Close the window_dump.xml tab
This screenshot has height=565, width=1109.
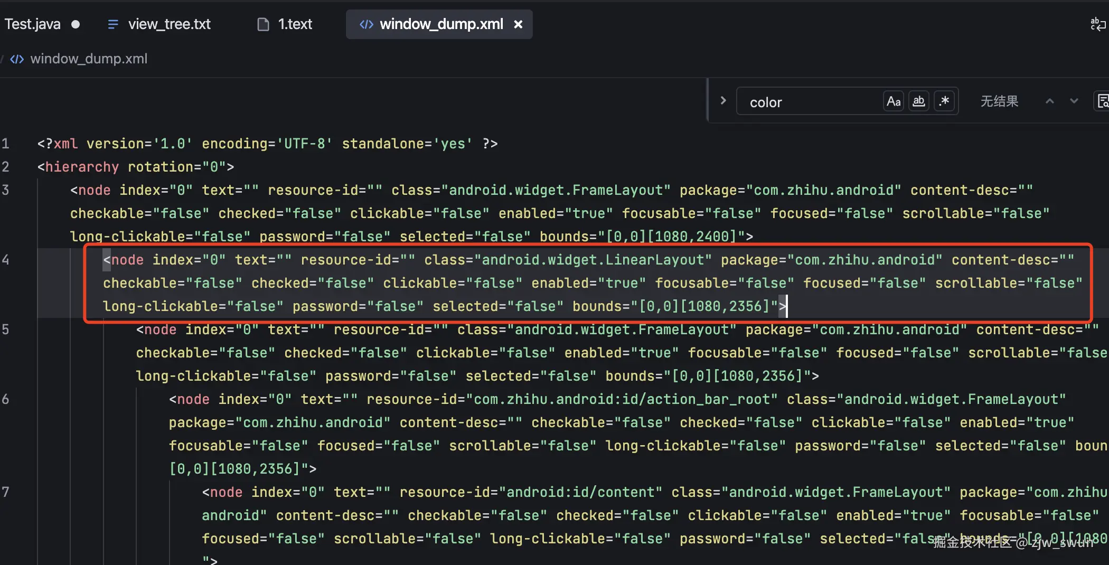518,24
